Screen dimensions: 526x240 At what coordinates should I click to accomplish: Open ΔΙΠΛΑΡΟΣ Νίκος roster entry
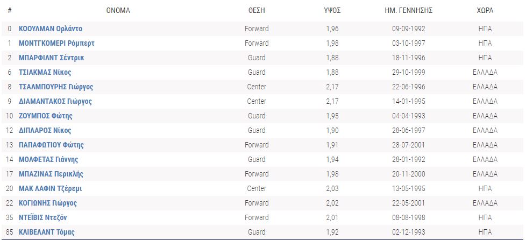(45, 130)
